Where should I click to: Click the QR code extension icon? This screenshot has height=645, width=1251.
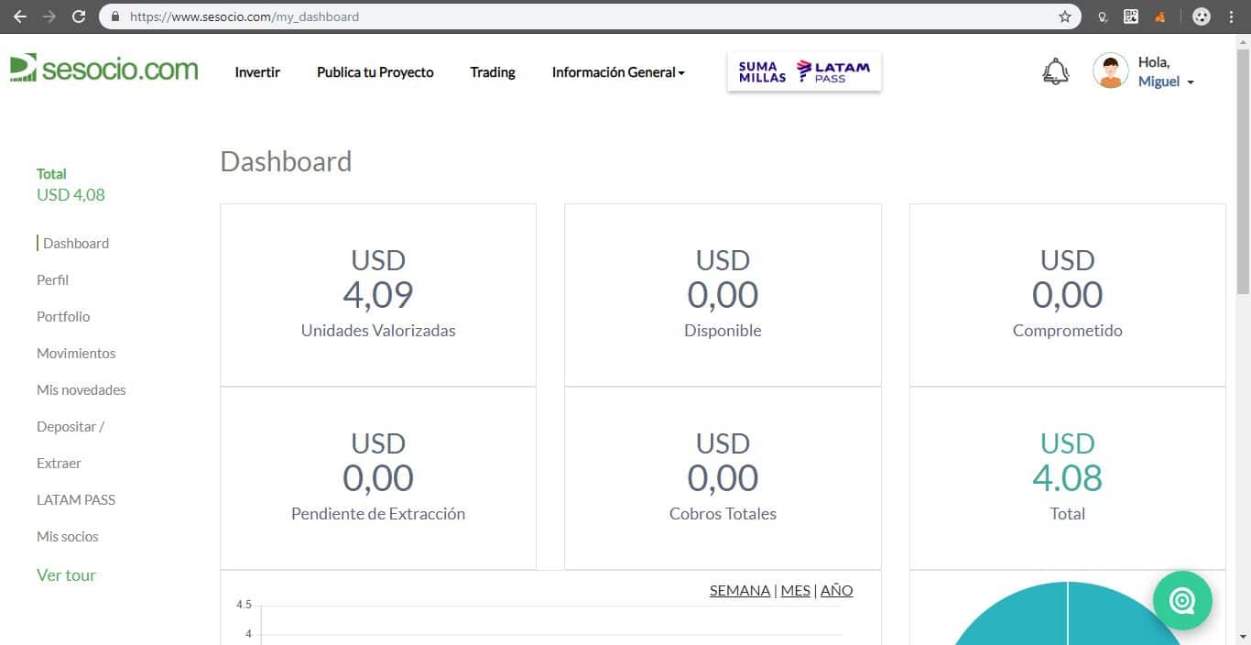[x=1131, y=16]
